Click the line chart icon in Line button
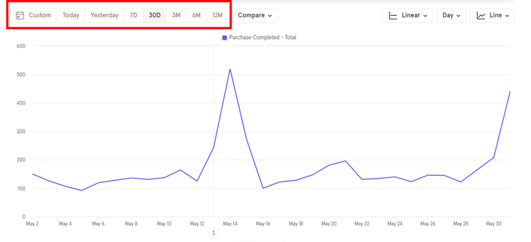 pyautogui.click(x=481, y=15)
